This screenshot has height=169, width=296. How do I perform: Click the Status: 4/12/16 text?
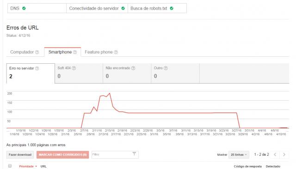click(x=18, y=36)
